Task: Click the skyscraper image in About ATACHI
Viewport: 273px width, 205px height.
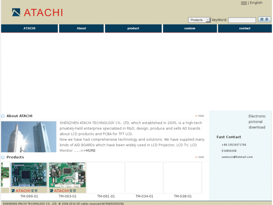Action: (29, 137)
